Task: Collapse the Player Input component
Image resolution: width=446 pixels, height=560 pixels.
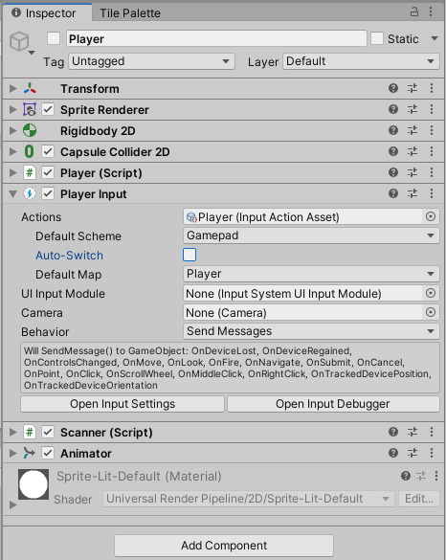Action: [x=12, y=194]
